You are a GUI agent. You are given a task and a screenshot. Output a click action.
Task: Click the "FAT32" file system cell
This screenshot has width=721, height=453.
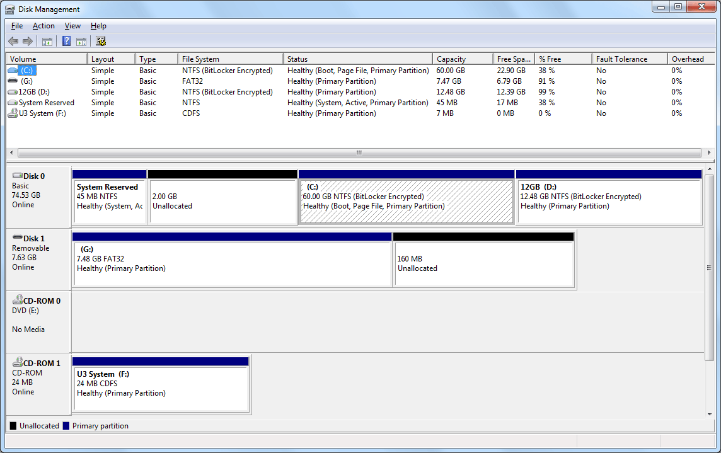(x=193, y=81)
